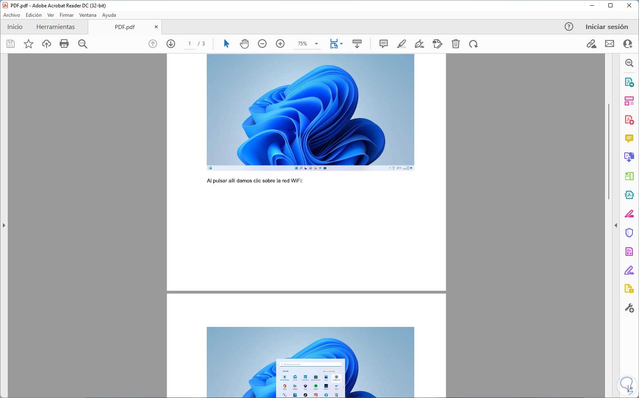Image resolution: width=639 pixels, height=398 pixels.
Task: Click the fit page width icon
Action: tap(334, 44)
